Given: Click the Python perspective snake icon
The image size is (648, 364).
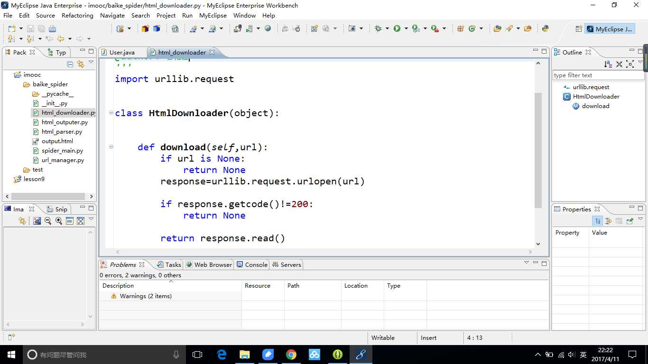Looking at the screenshot, I should (546, 29).
